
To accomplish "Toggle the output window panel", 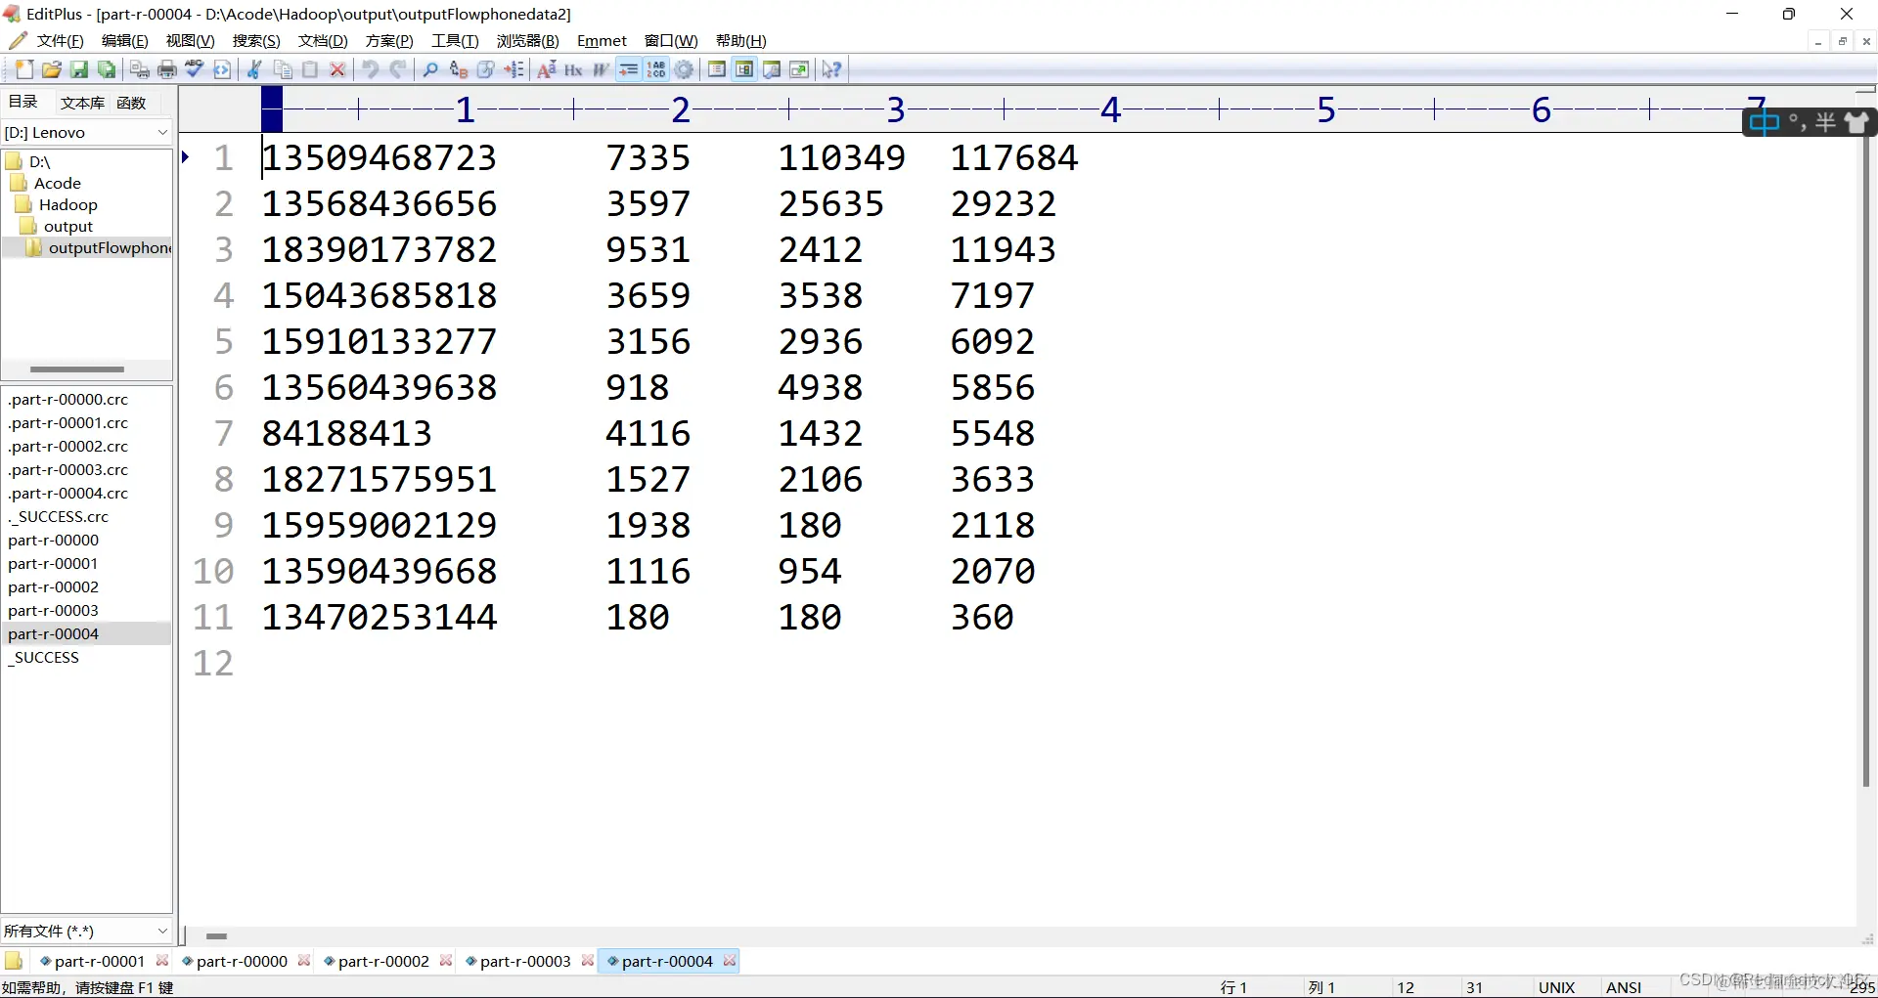I will pyautogui.click(x=772, y=69).
